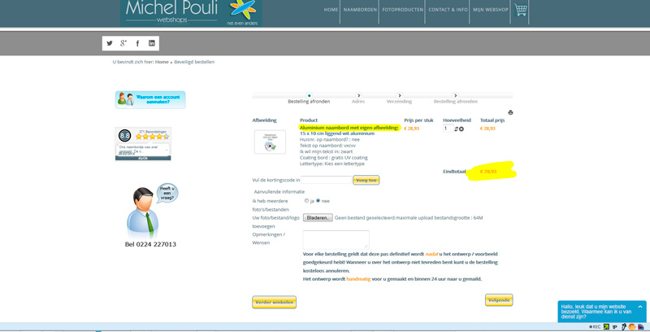Click 'Tekst op naambord: vxcvv' text

pos(327,146)
